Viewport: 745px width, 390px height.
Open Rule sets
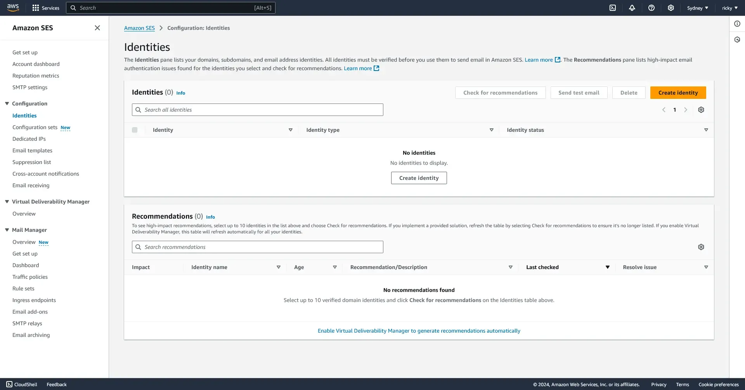[x=23, y=288]
